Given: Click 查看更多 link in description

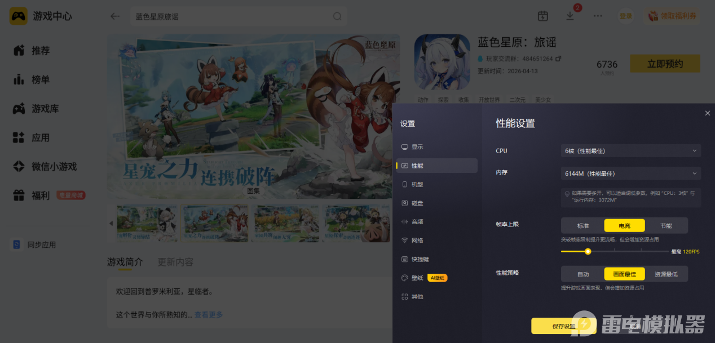Looking at the screenshot, I should (x=209, y=315).
